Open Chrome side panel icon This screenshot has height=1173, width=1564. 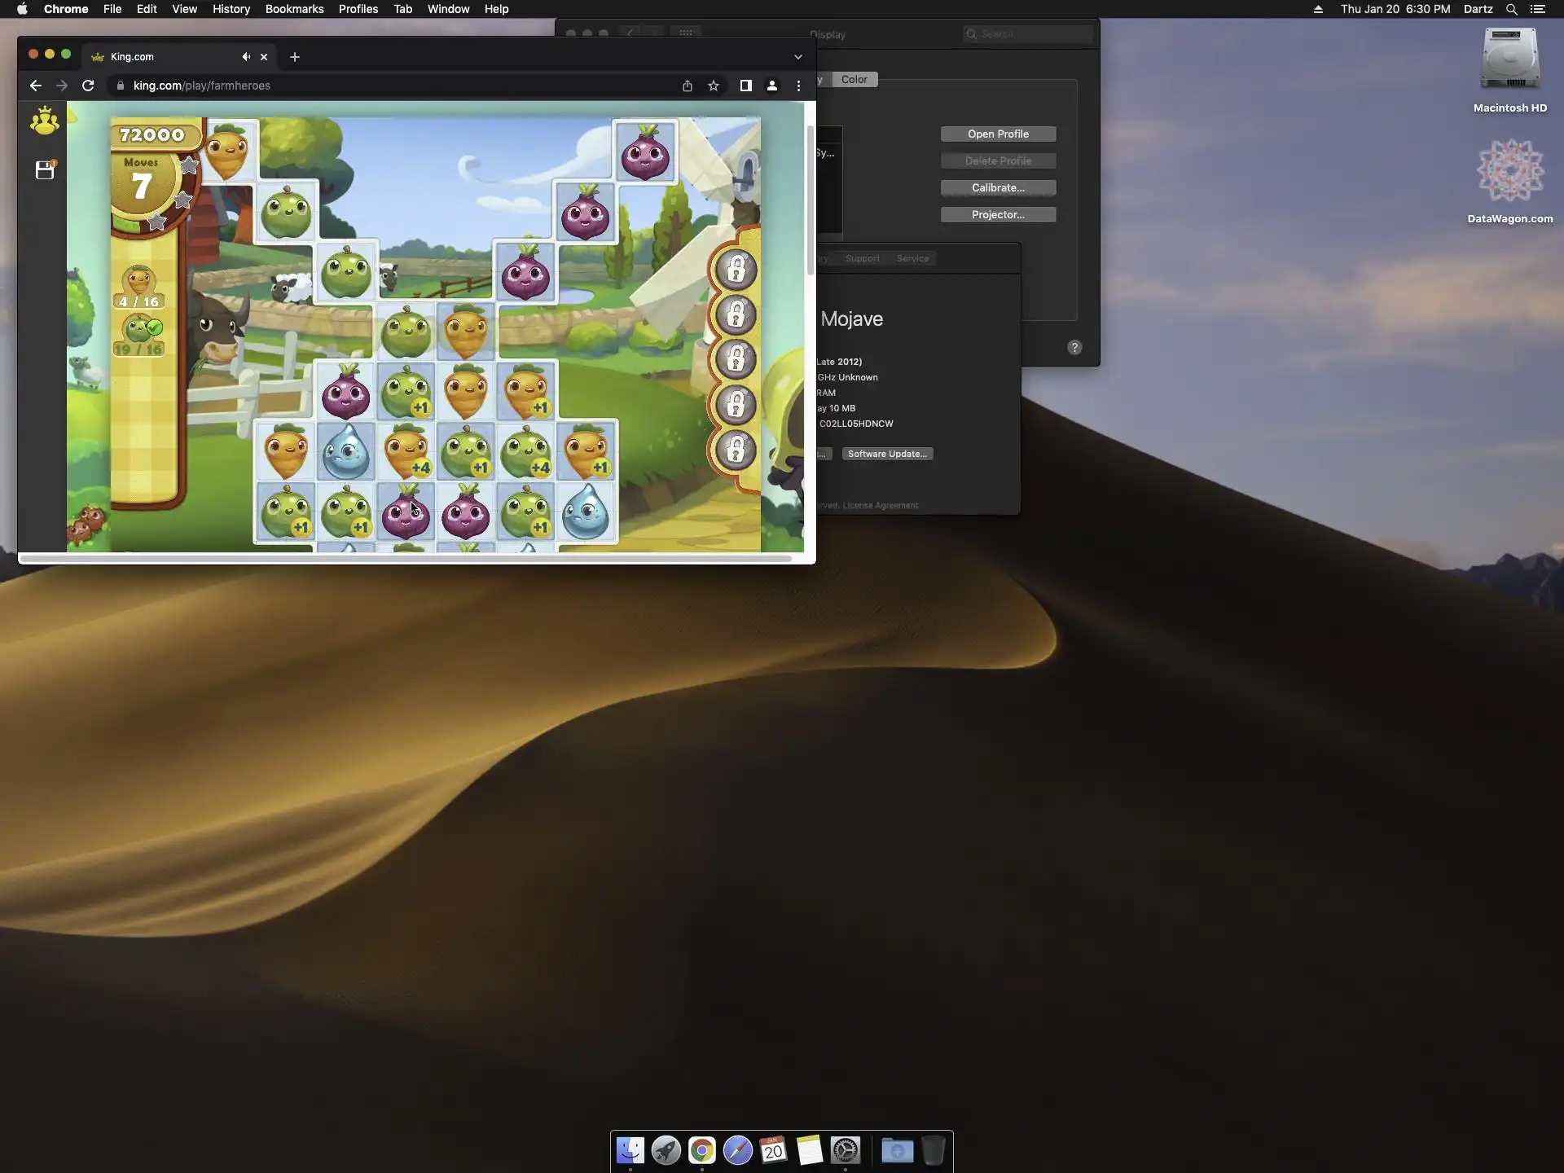pyautogui.click(x=745, y=86)
